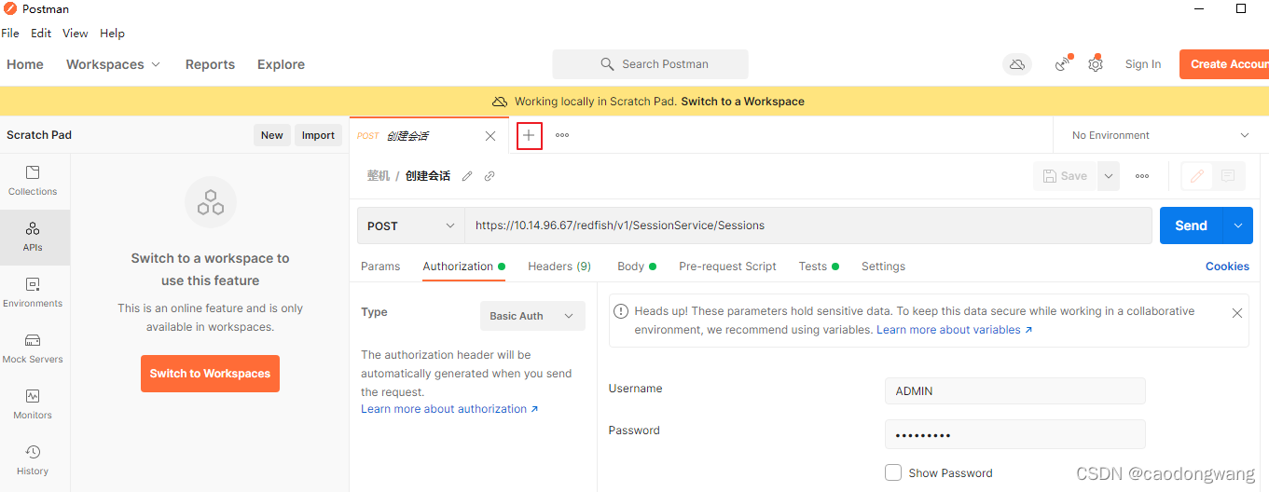Click the Save button
The height and width of the screenshot is (492, 1269).
[x=1065, y=176]
